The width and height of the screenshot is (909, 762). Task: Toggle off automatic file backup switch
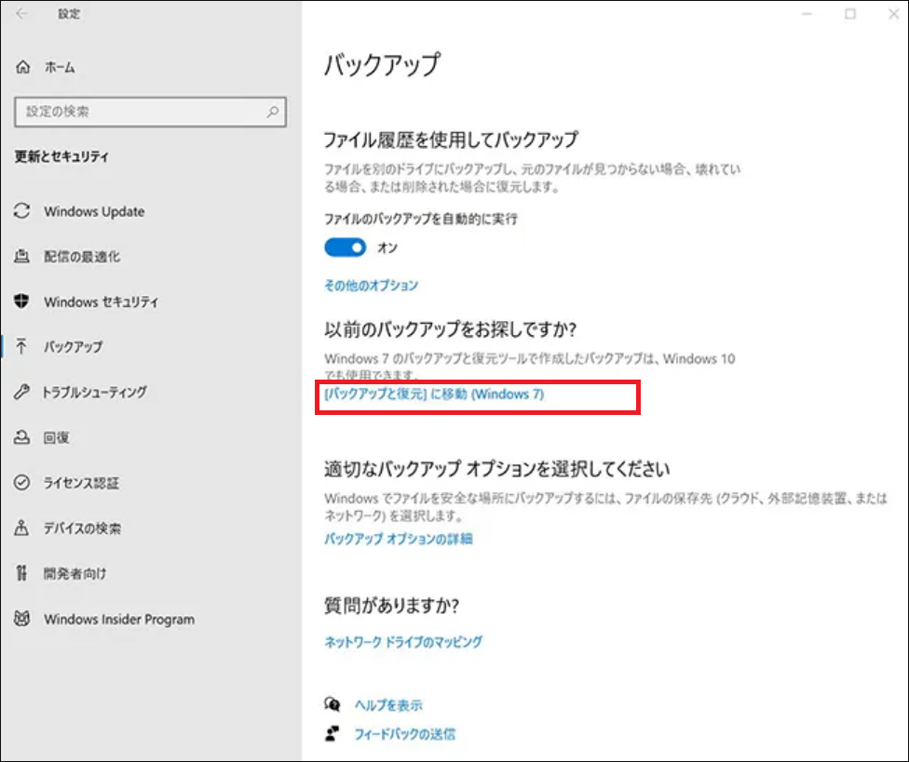click(x=346, y=247)
